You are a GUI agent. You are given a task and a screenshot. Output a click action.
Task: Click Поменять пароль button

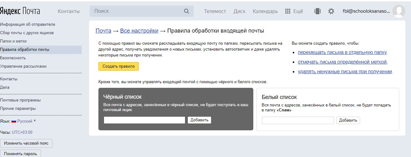click(x=20, y=154)
